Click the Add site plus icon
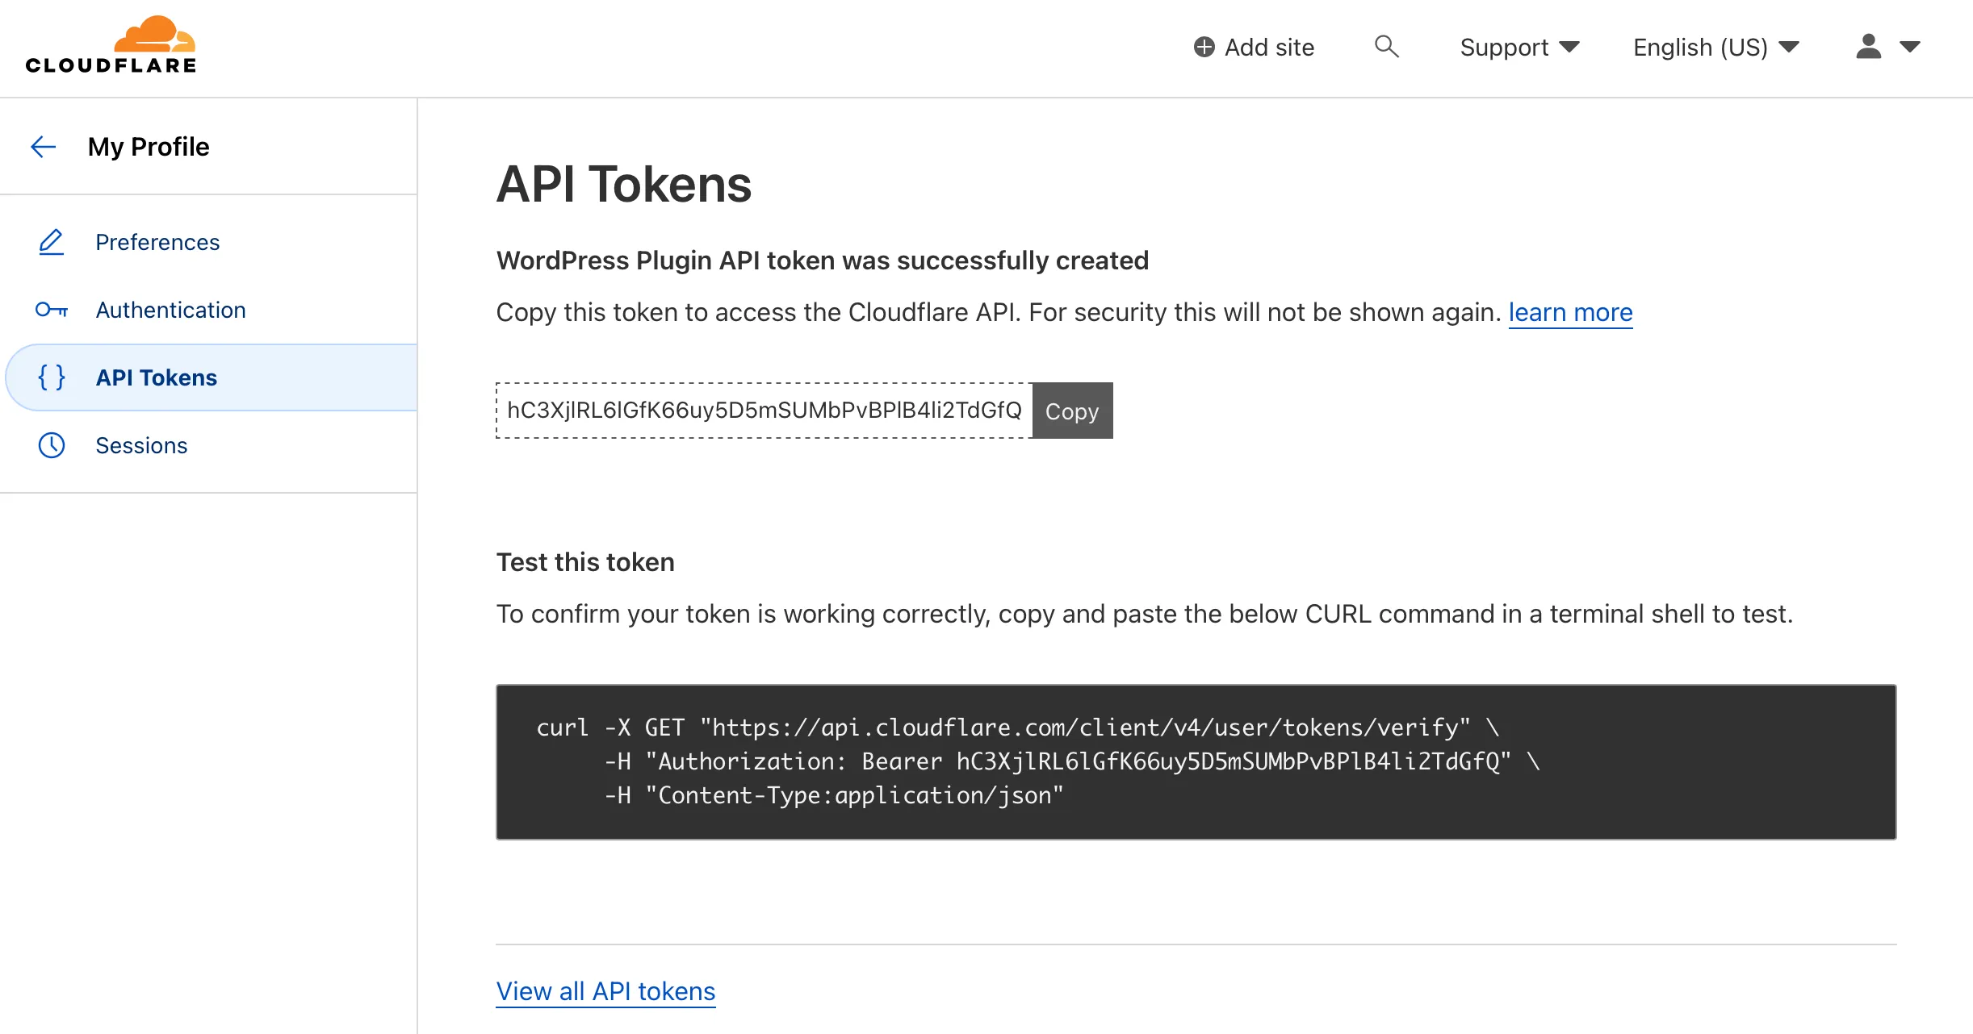The image size is (1973, 1034). pos(1204,47)
